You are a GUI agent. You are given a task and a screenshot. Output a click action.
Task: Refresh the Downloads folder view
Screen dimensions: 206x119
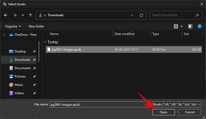141,15
